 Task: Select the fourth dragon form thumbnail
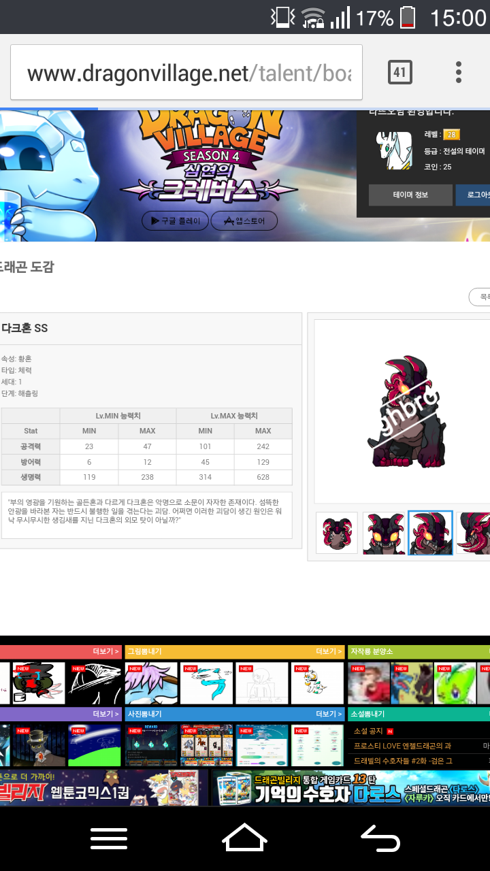coord(474,533)
